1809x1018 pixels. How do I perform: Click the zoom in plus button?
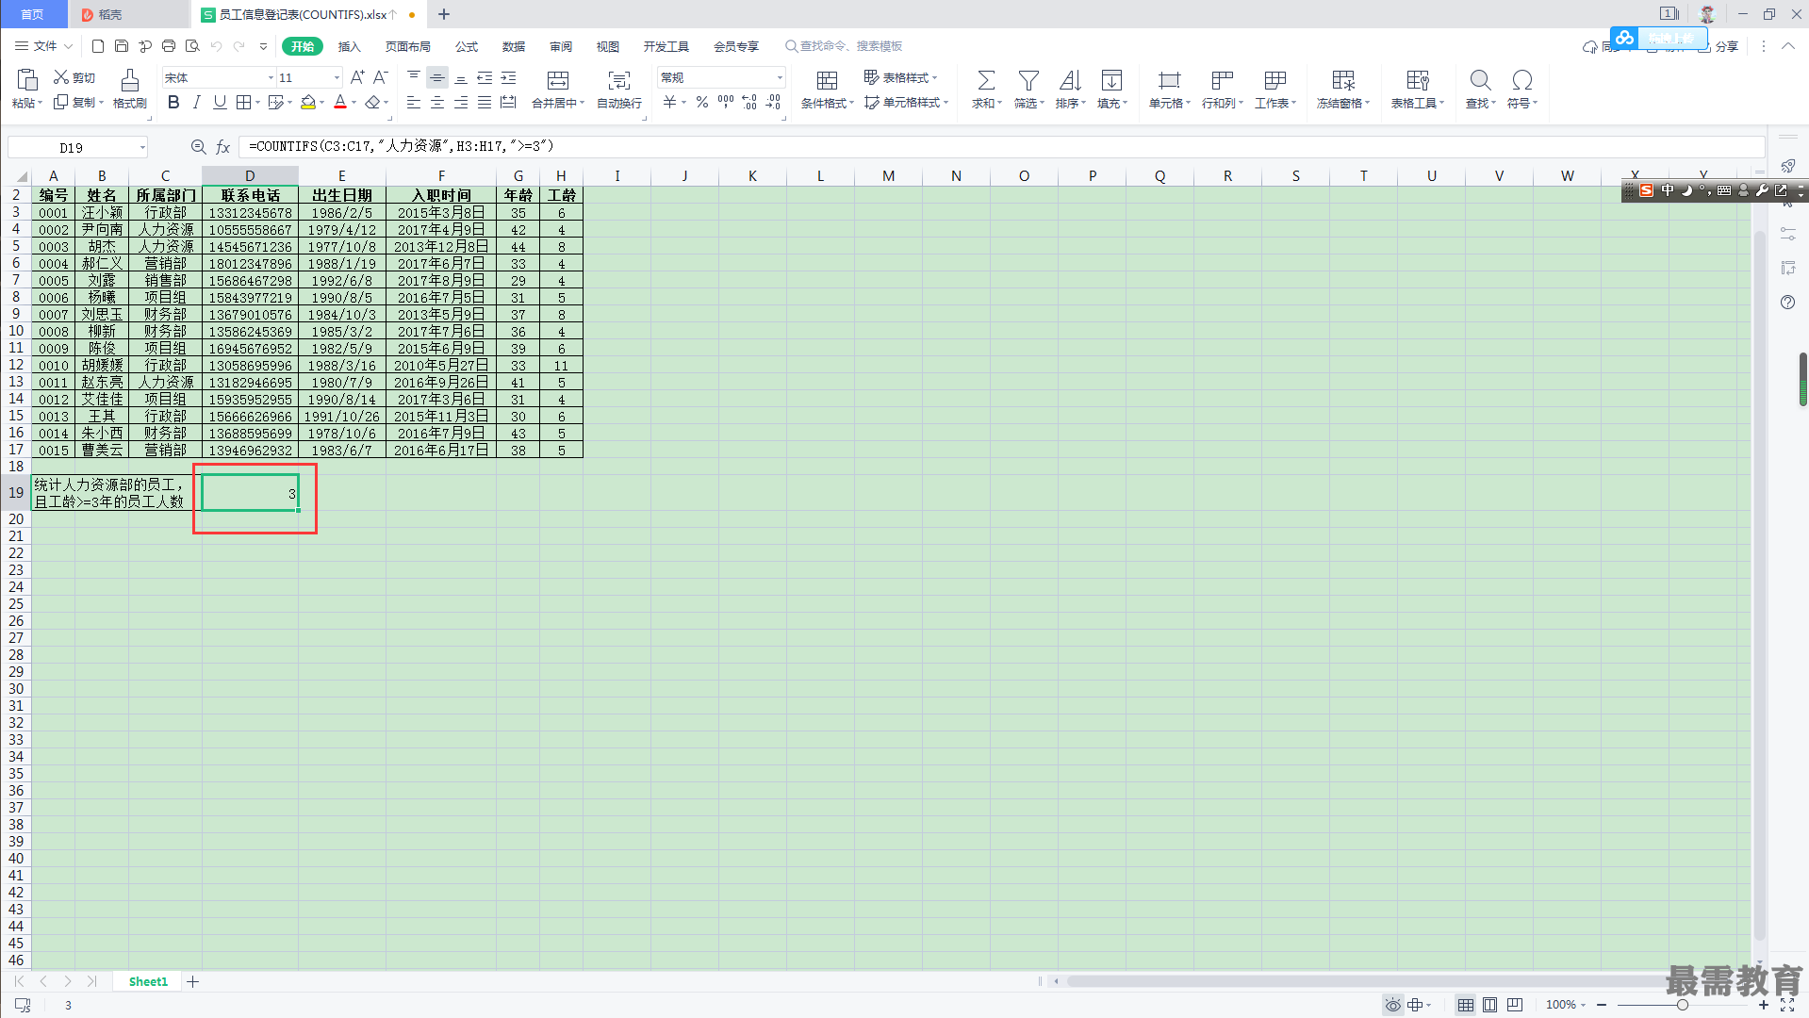(1763, 1005)
